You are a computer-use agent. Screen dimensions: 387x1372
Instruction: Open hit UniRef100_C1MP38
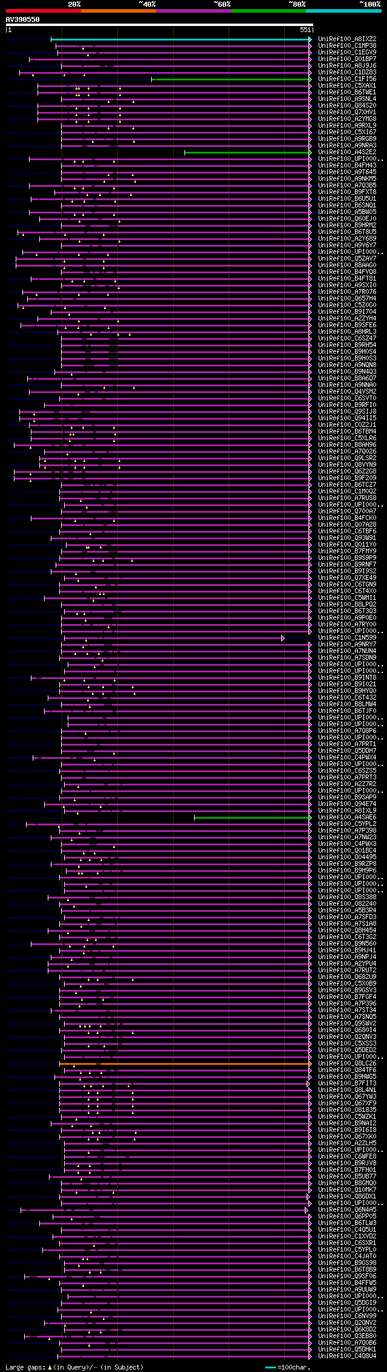click(347, 46)
